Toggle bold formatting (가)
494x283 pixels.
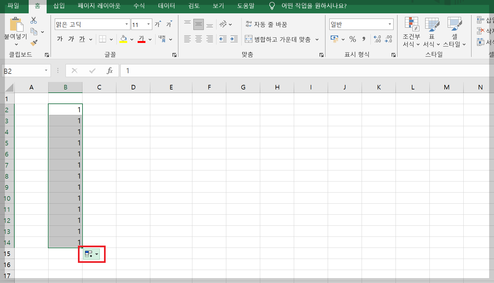[59, 39]
